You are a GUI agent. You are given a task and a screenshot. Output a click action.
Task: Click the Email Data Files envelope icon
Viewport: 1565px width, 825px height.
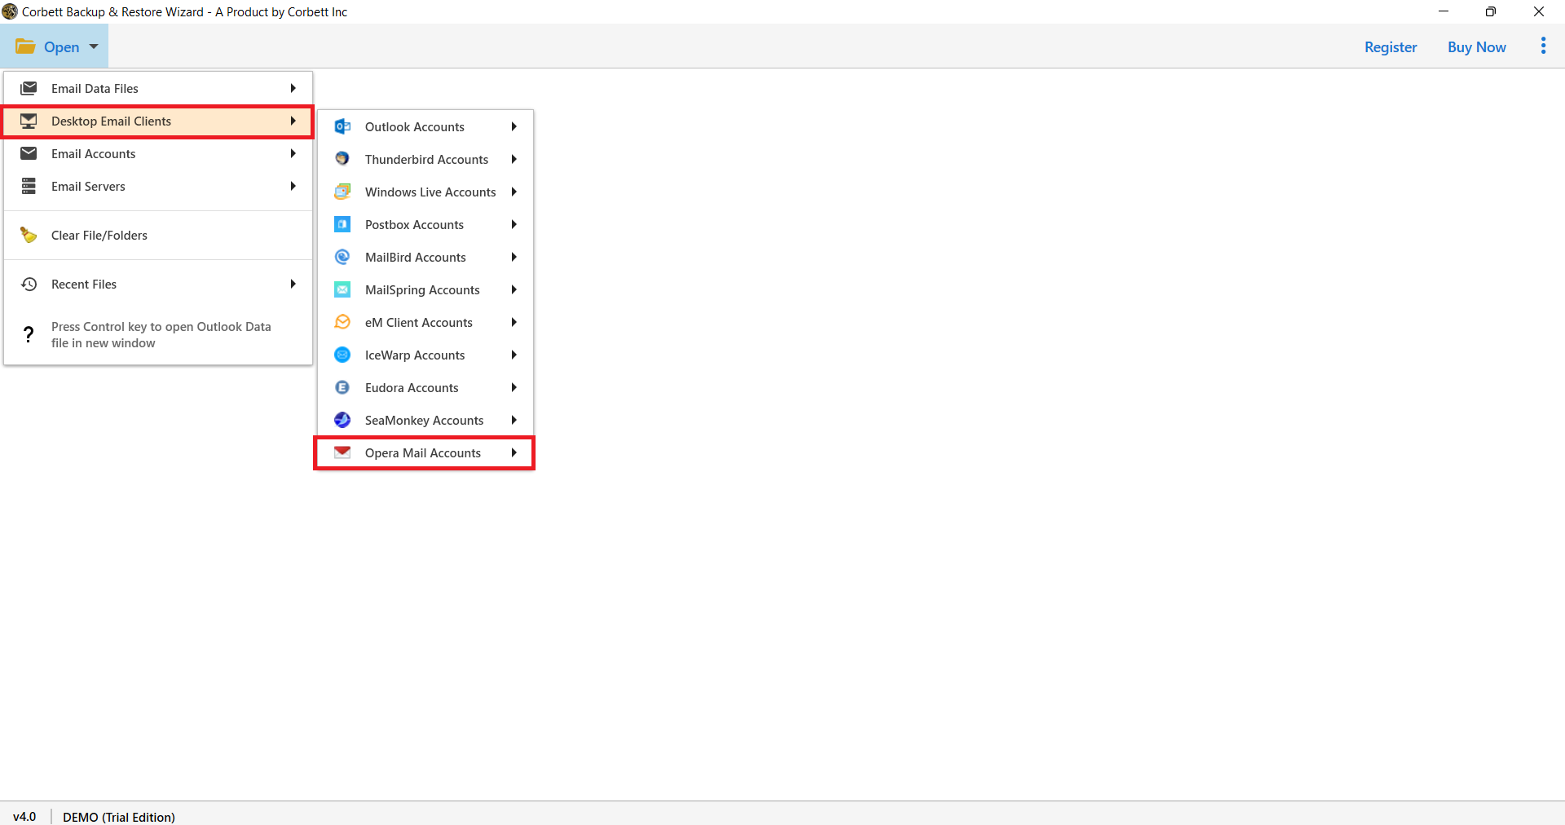click(x=29, y=88)
